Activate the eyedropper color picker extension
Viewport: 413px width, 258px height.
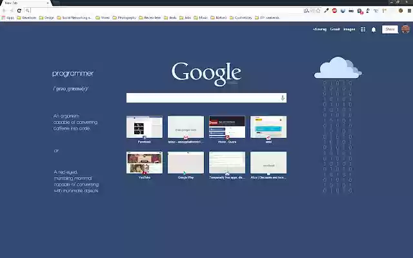[327, 10]
